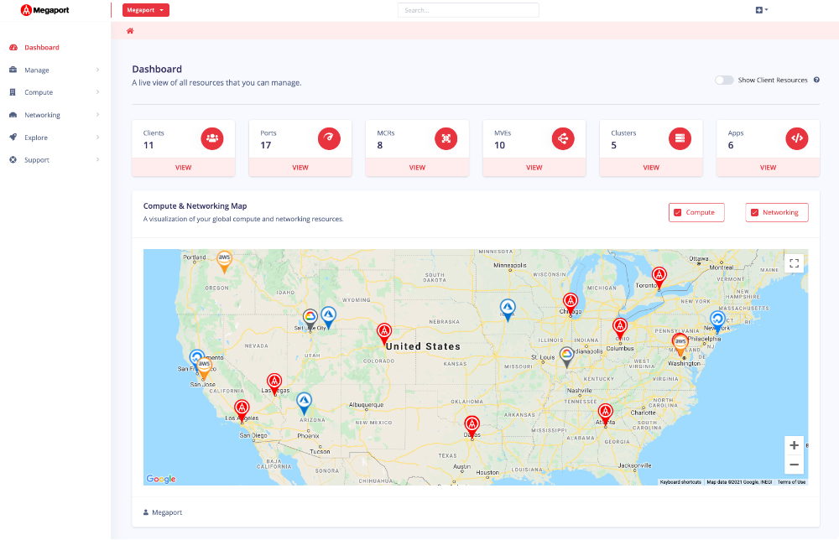Select the AWS marker near Washington
Image resolution: width=839 pixels, height=540 pixels.
680,345
